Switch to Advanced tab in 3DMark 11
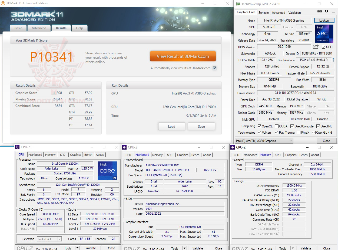The image size is (338, 250). [x=39, y=28]
